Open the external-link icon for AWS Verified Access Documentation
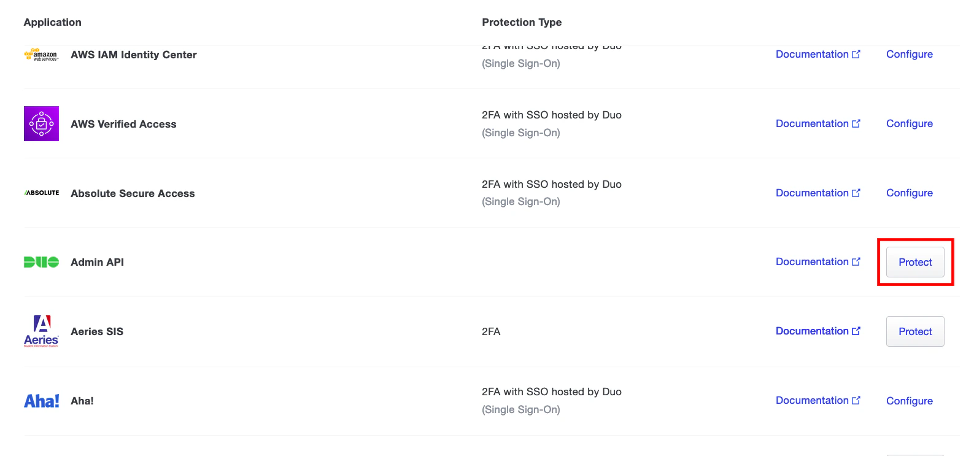974x456 pixels. [857, 123]
